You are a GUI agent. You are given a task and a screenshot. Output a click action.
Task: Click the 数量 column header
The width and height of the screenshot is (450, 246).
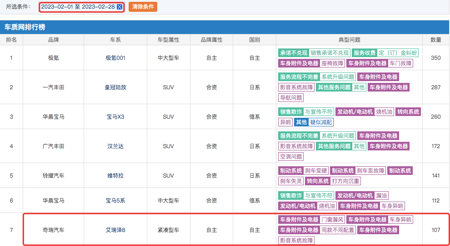point(436,40)
